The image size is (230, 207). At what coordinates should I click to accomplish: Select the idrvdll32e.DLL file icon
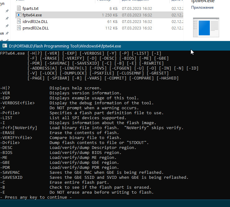pyautogui.click(x=19, y=21)
